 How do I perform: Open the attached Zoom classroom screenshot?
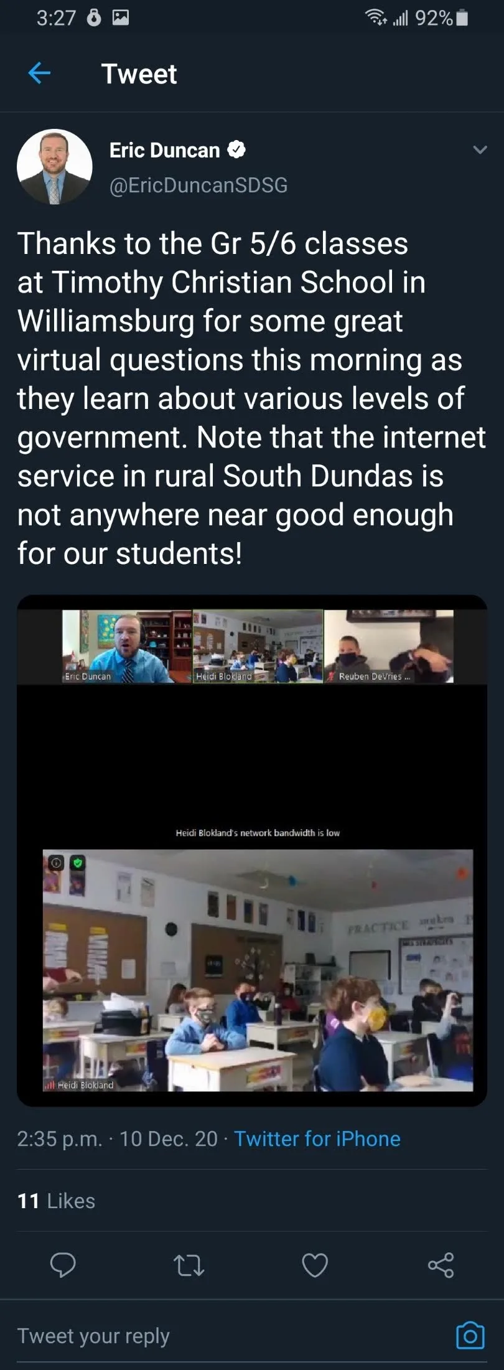point(252,850)
